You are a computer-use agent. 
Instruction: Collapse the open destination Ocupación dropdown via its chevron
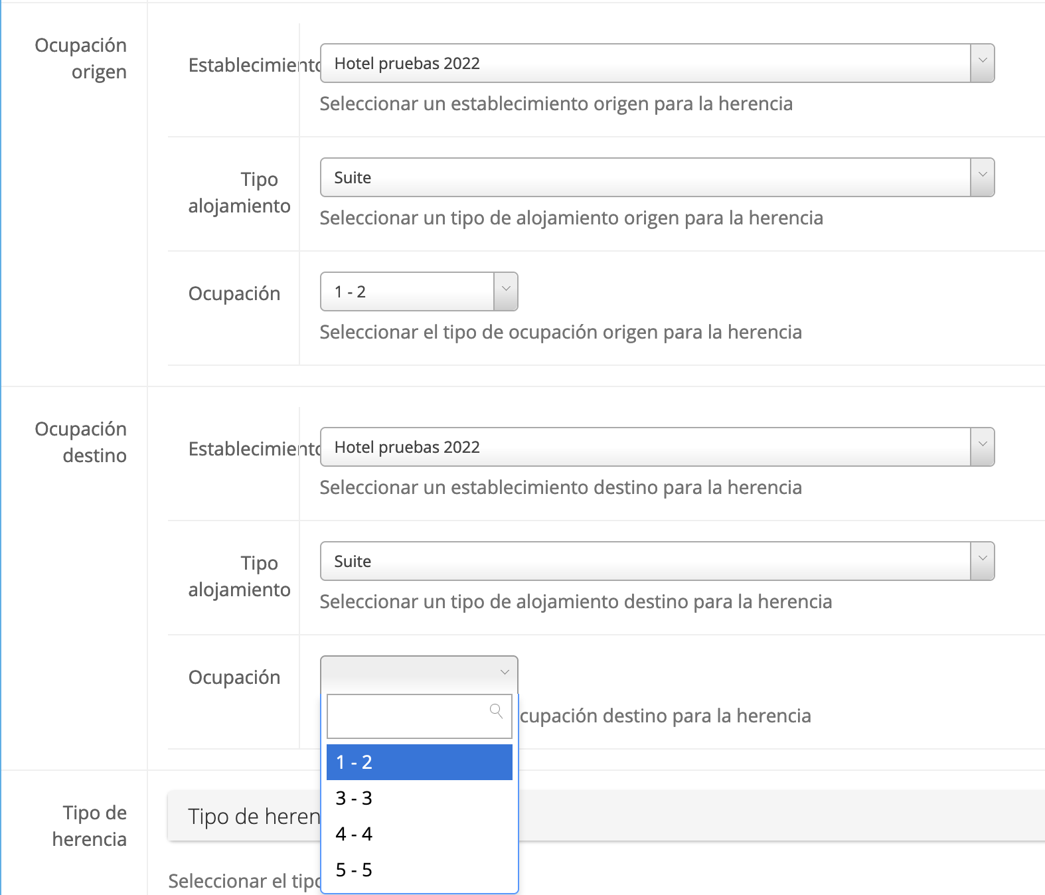click(505, 673)
